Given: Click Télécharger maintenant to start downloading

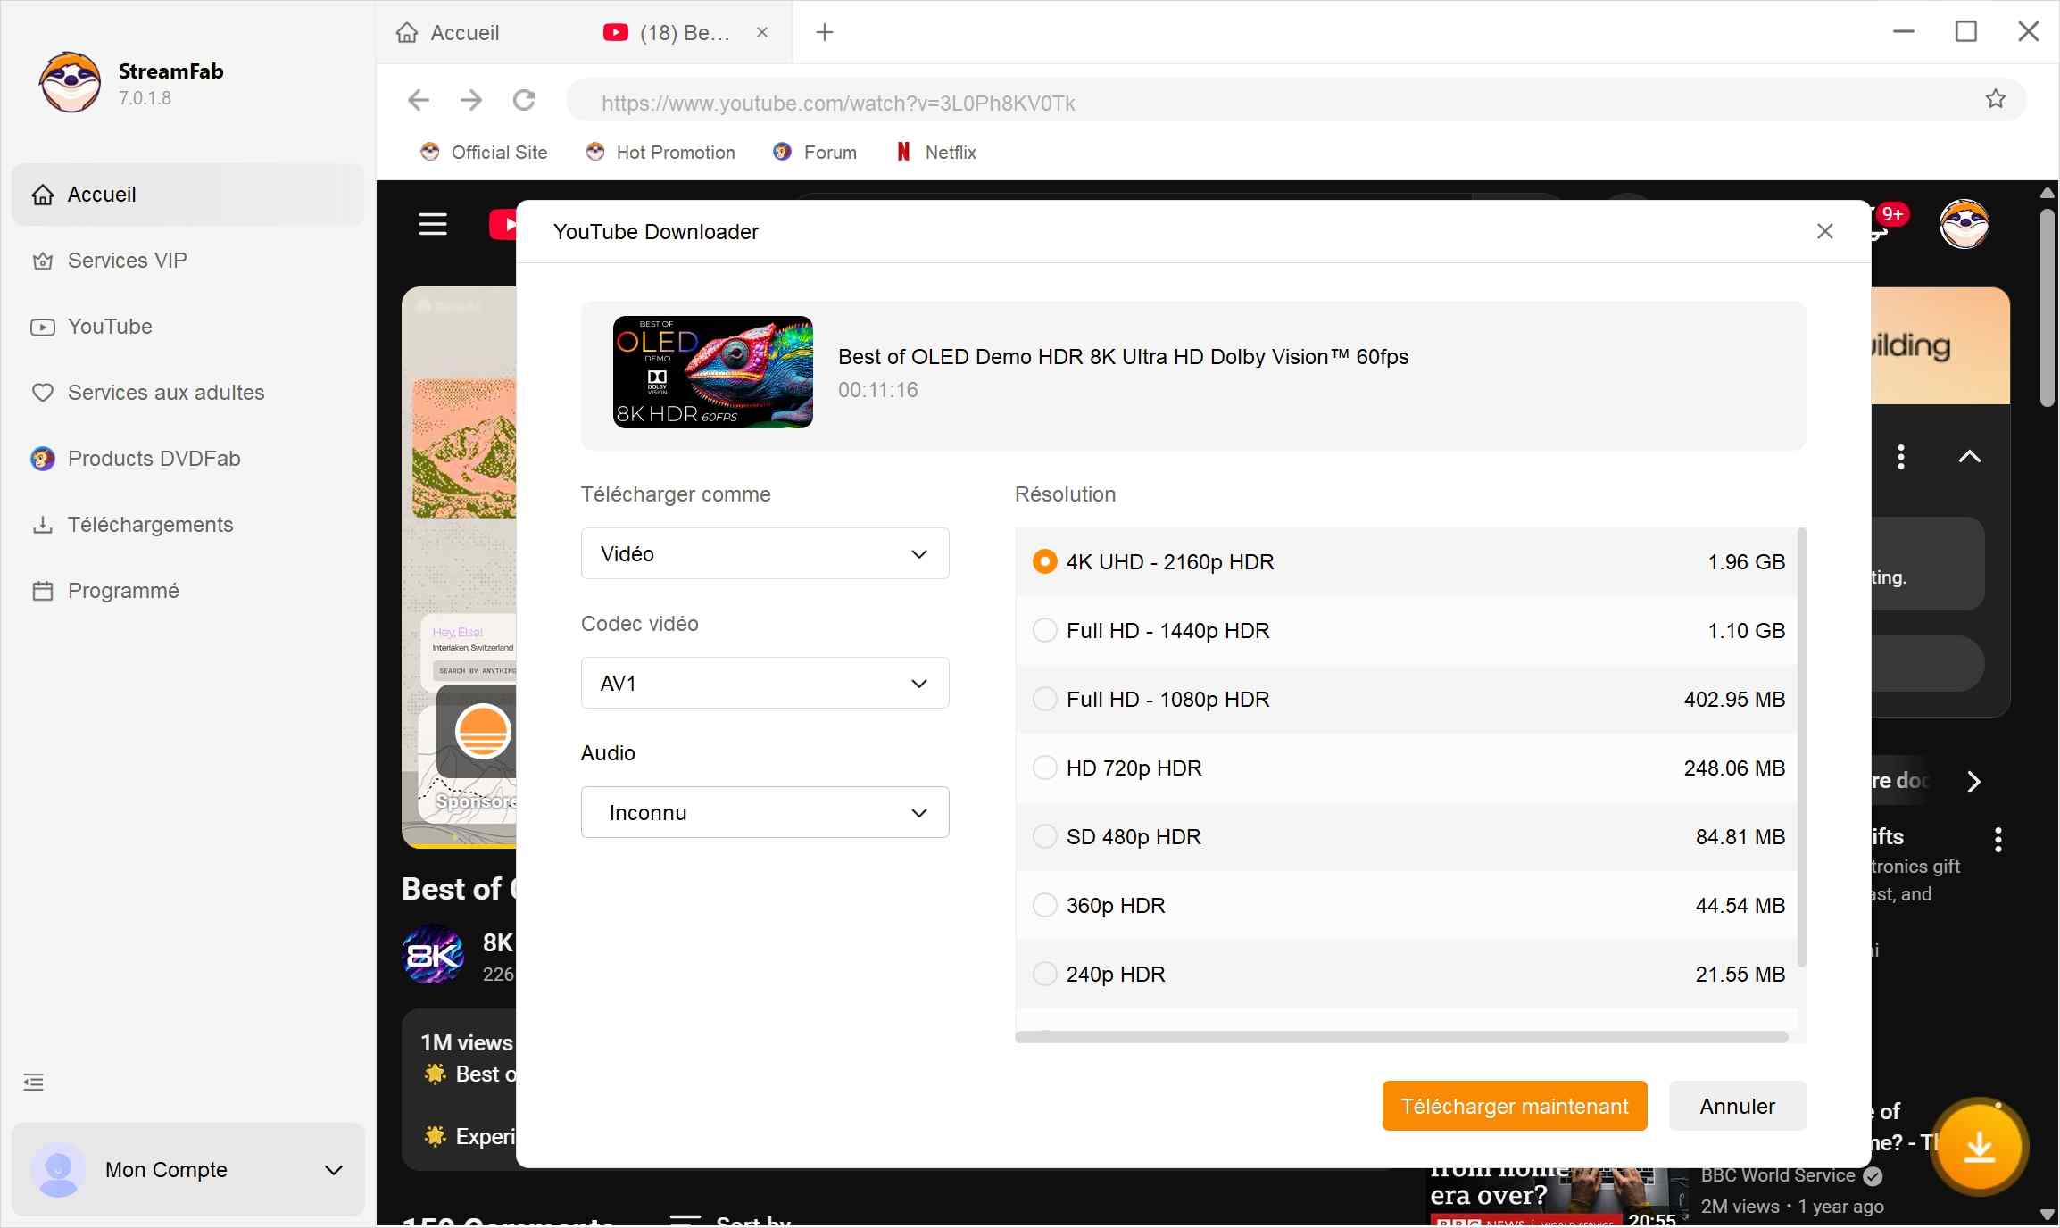Looking at the screenshot, I should click(1514, 1106).
